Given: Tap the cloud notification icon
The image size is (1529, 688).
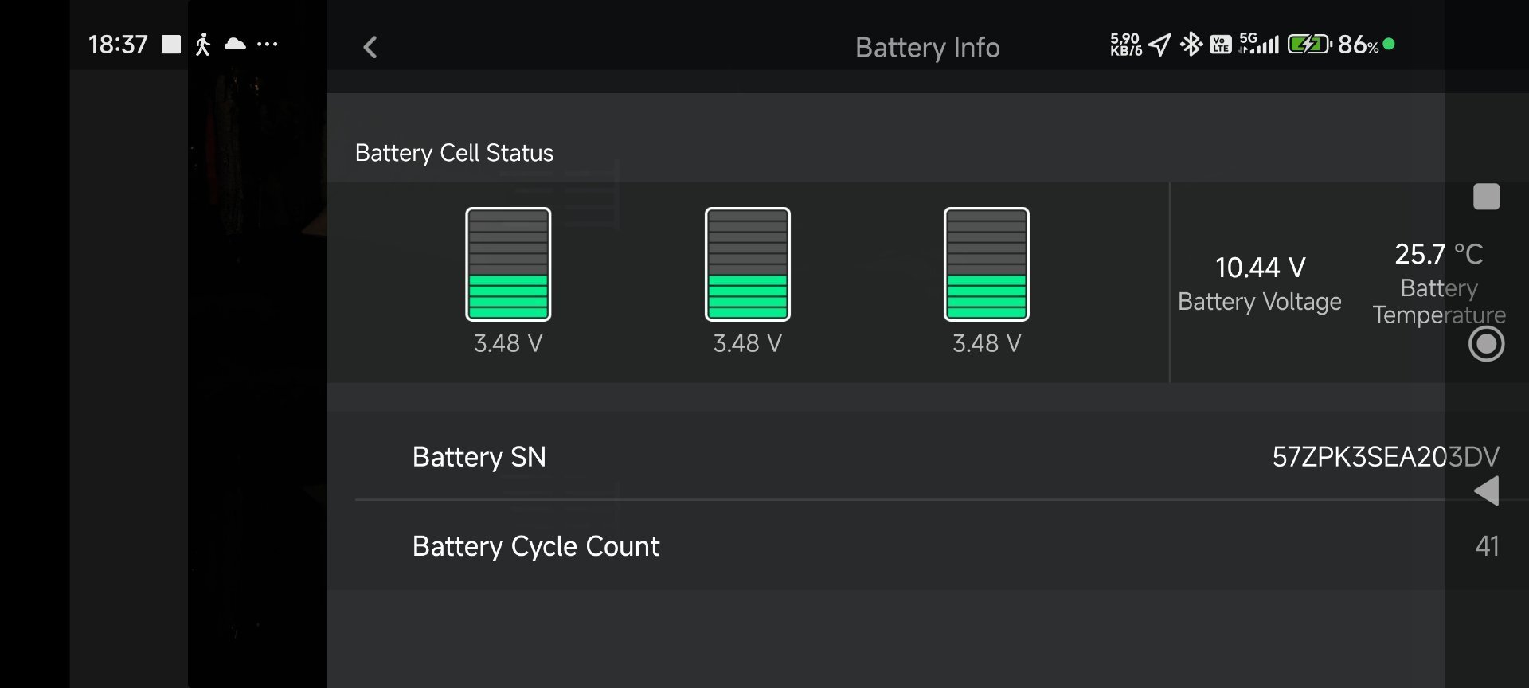Looking at the screenshot, I should [x=235, y=44].
